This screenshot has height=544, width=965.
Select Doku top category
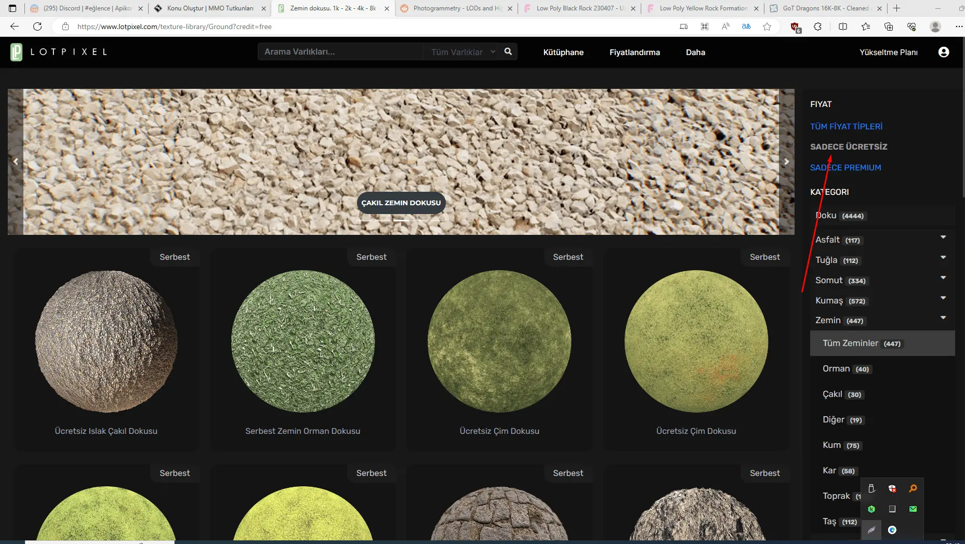882,216
